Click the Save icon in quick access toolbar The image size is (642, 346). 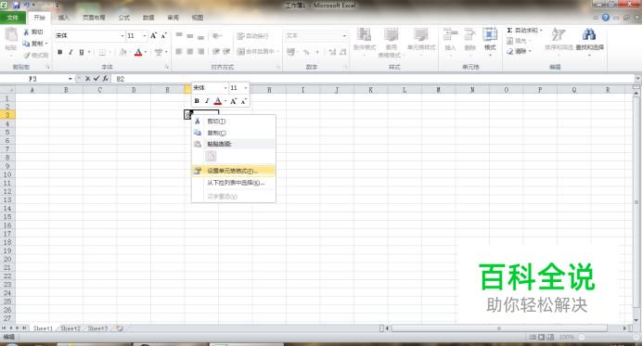17,6
